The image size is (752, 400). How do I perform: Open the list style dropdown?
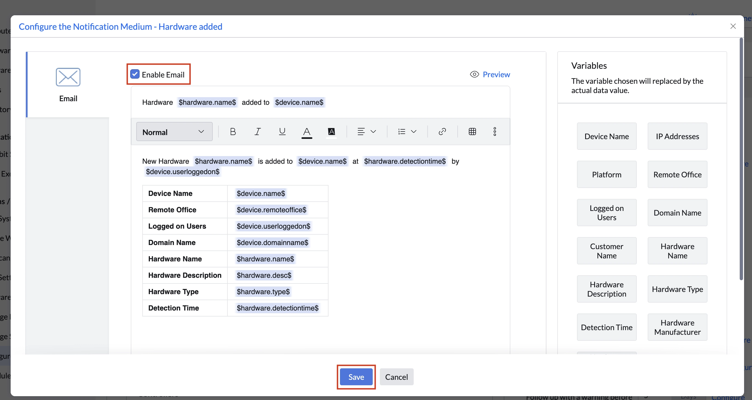(x=407, y=132)
